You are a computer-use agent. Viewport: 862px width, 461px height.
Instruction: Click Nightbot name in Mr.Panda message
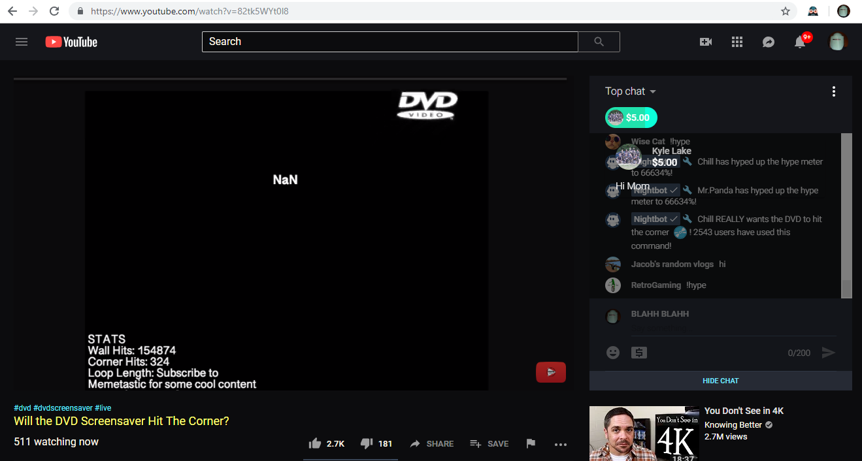coord(650,190)
